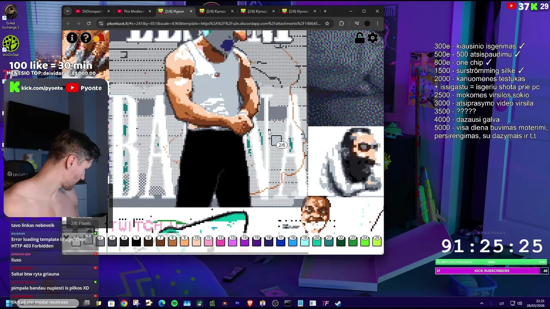Pick dark brown swatch 6
550x309 pixels.
pyautogui.click(x=148, y=241)
